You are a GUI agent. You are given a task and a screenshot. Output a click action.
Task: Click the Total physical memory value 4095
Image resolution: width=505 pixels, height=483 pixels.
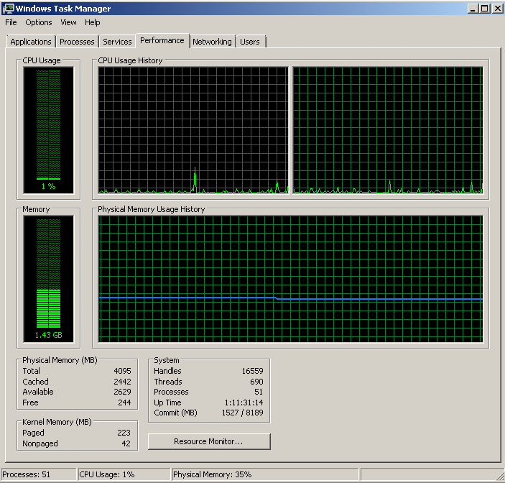(x=122, y=371)
